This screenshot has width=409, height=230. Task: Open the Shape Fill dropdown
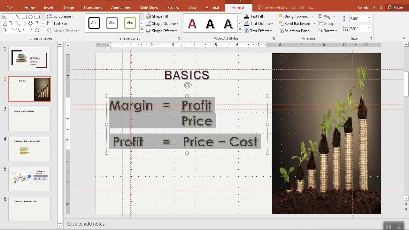click(x=158, y=16)
